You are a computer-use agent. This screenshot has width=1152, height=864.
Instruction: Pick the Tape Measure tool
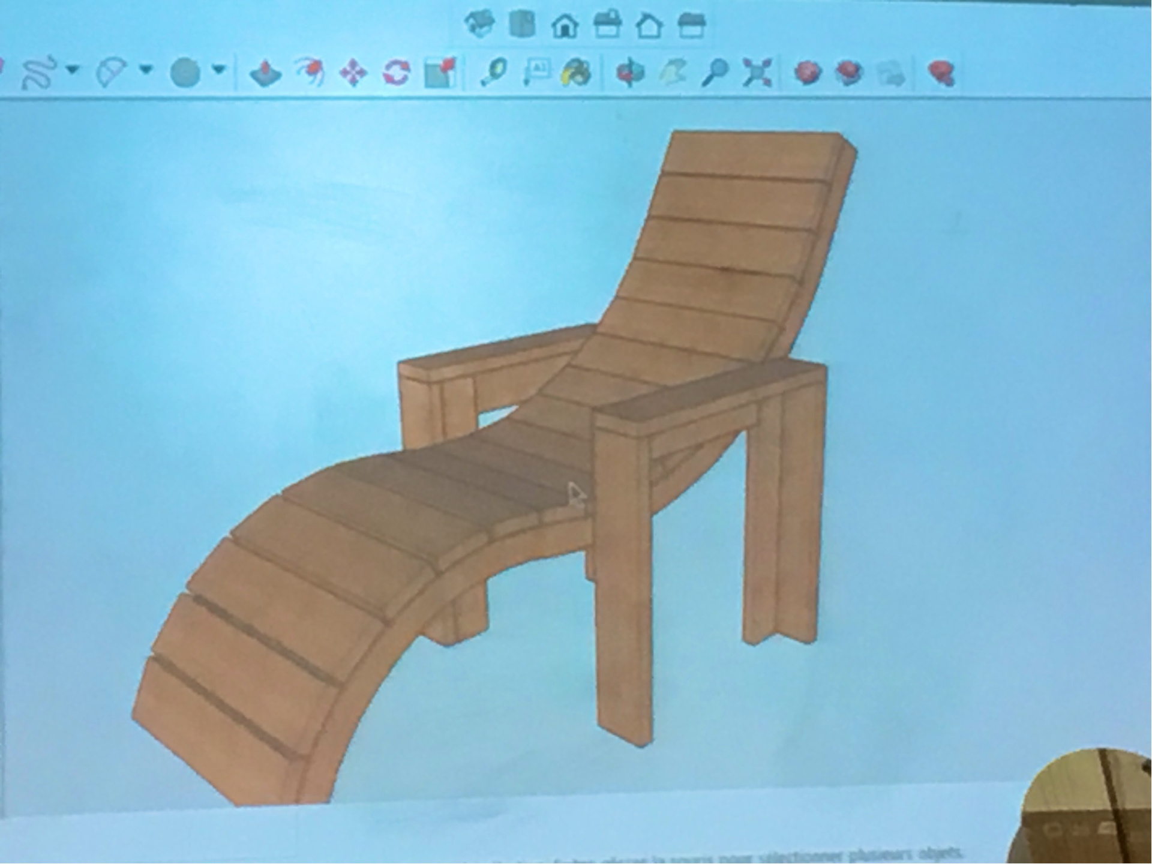[x=493, y=73]
